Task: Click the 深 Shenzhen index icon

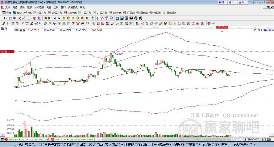Action: click(x=53, y=140)
